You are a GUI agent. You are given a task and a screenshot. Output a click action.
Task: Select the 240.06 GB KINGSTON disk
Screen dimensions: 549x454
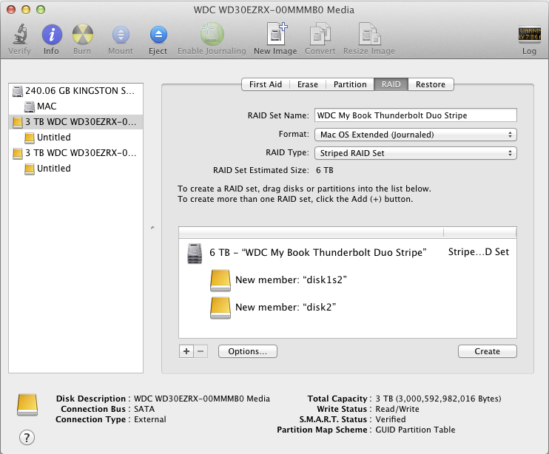[x=75, y=91]
